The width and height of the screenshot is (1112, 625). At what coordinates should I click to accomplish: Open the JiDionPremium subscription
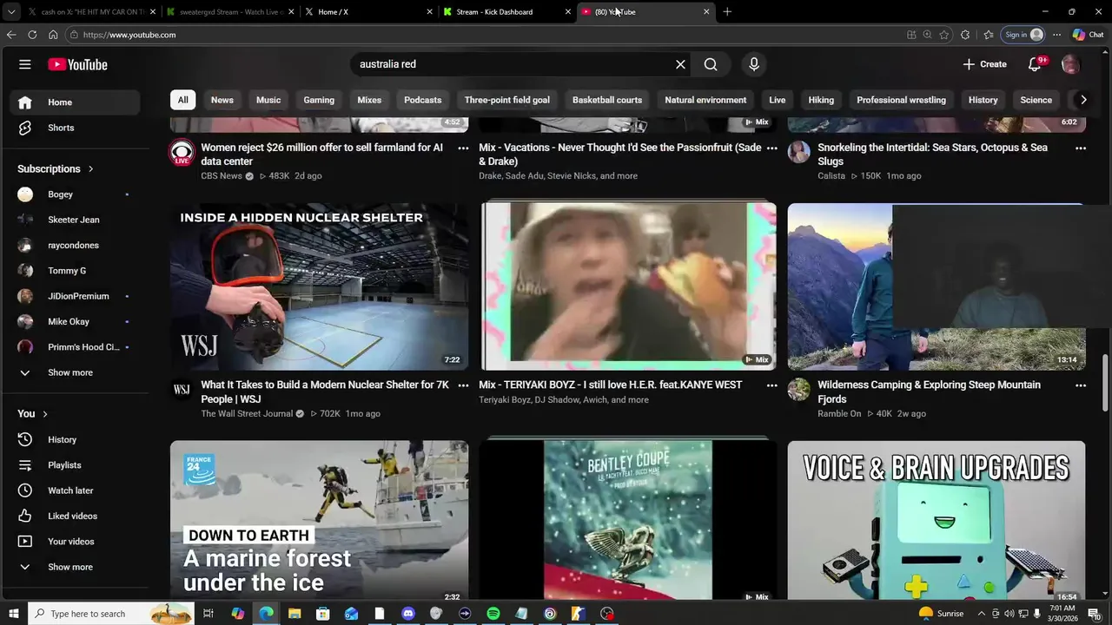[75, 296]
